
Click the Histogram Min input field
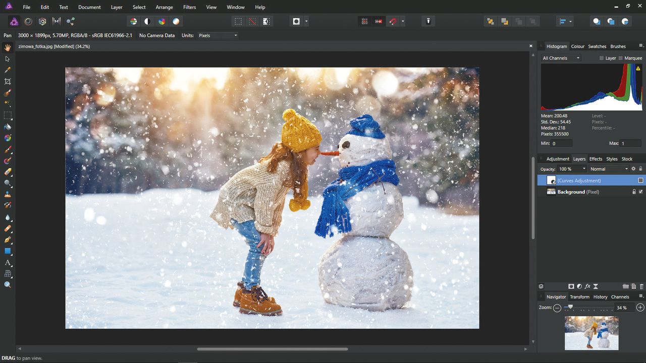click(562, 144)
